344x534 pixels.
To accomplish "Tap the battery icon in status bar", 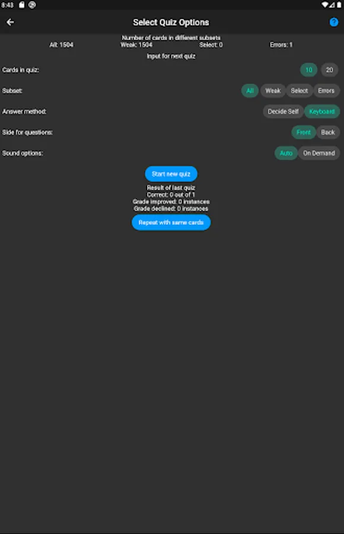I will point(339,5).
